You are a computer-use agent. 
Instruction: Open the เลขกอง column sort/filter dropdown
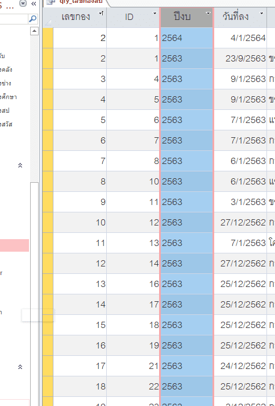(101, 13)
